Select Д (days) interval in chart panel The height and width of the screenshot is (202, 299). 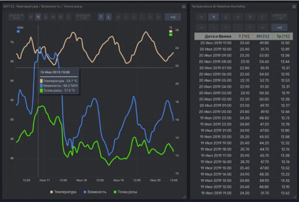[45, 17]
